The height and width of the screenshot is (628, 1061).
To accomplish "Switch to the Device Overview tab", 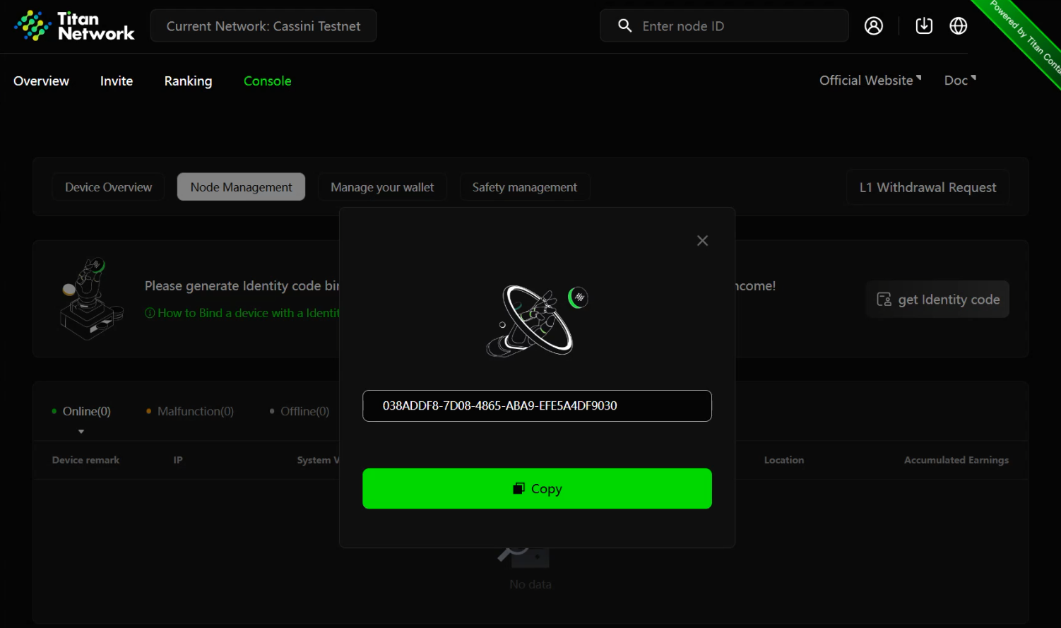I will pos(108,187).
